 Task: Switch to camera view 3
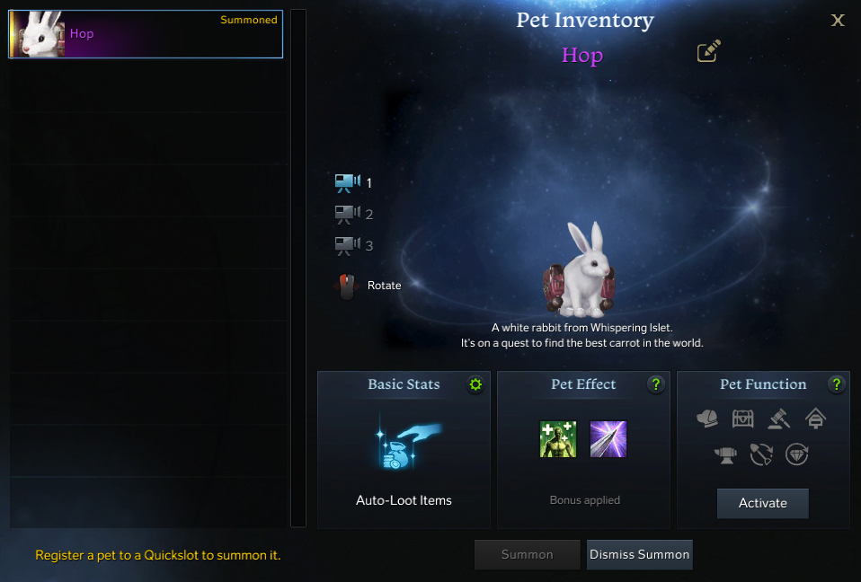tap(353, 245)
